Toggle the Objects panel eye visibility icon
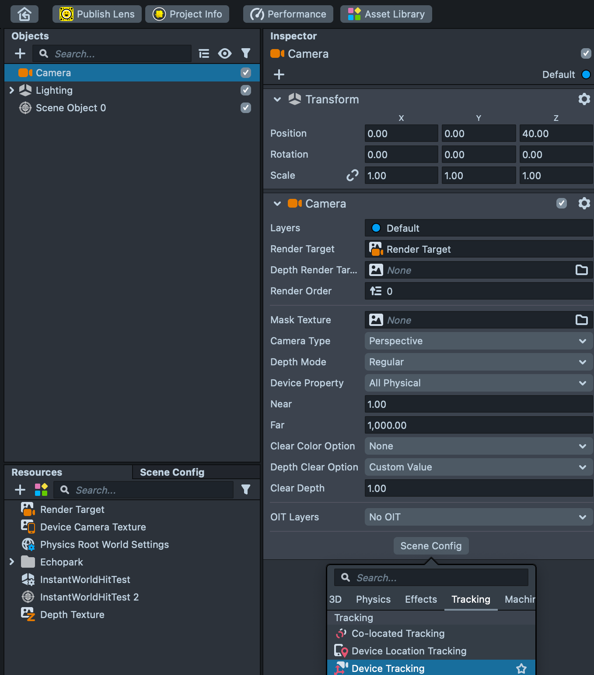The height and width of the screenshot is (675, 594). (x=225, y=53)
